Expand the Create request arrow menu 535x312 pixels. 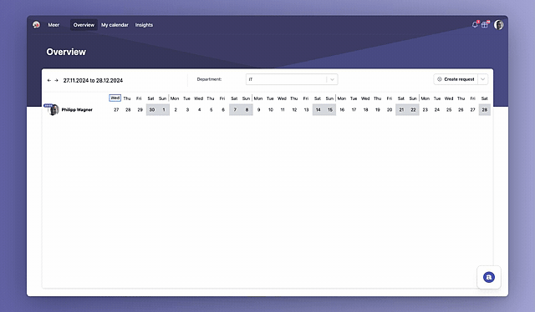(483, 79)
